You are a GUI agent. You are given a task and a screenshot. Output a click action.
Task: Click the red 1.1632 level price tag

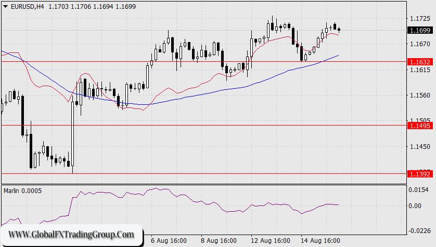[x=420, y=61]
